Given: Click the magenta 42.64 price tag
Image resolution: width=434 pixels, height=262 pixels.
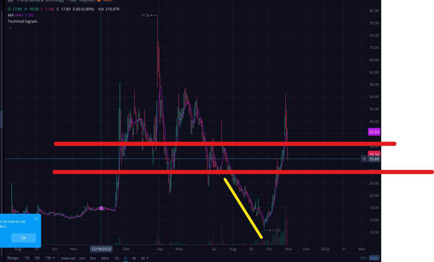Looking at the screenshot, I should (x=374, y=132).
